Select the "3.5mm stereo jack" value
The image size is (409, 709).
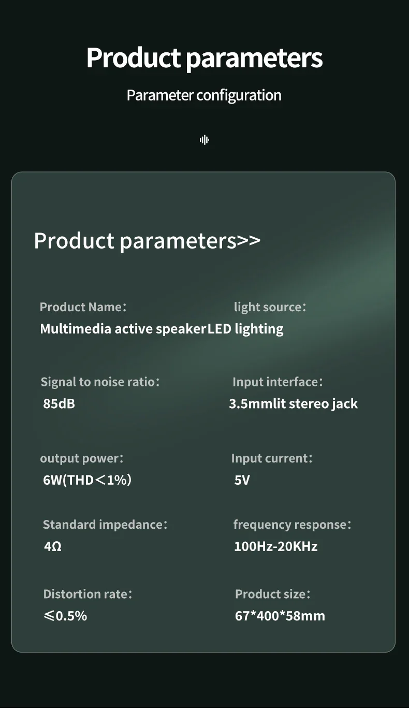click(x=293, y=404)
